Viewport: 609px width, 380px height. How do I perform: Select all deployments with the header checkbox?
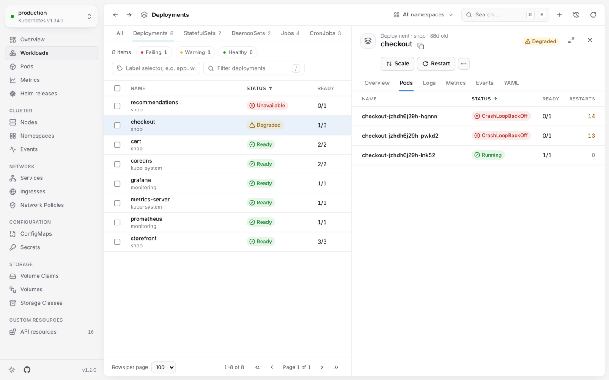[117, 88]
